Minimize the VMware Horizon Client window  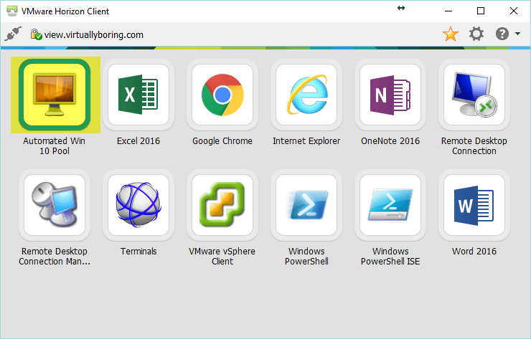[448, 11]
